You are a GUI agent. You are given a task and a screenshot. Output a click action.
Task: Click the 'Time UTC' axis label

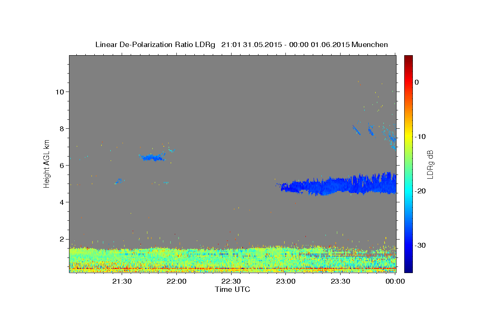point(232,290)
